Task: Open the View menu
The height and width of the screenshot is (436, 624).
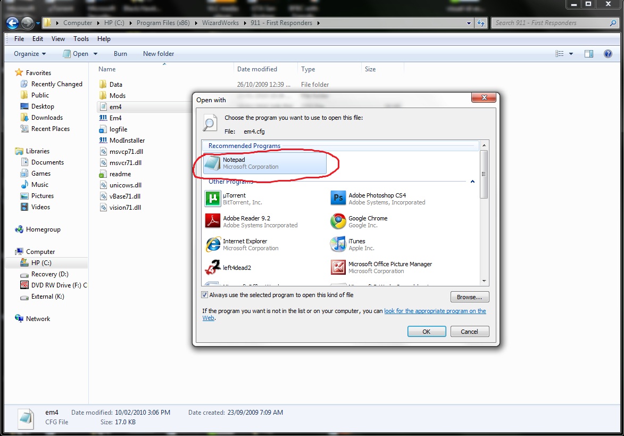Action: (58, 39)
